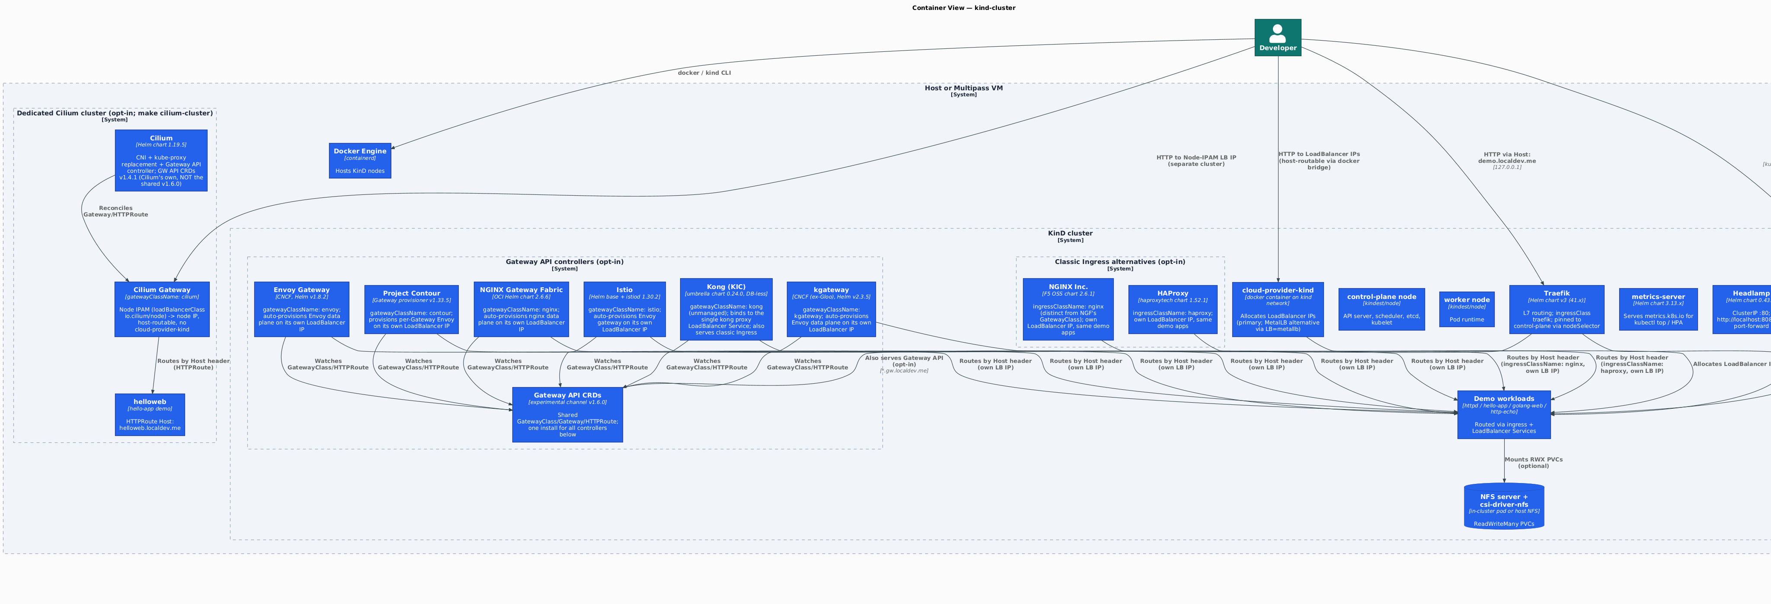Select the Cilium Helm chart box
Screen dimensions: 1771x604
point(162,161)
